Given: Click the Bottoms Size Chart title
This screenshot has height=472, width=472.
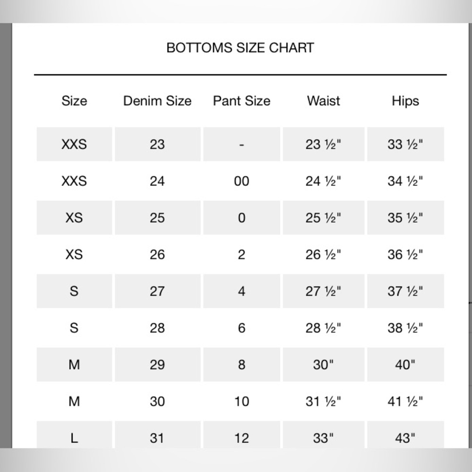Looking at the screenshot, I should pos(240,48).
